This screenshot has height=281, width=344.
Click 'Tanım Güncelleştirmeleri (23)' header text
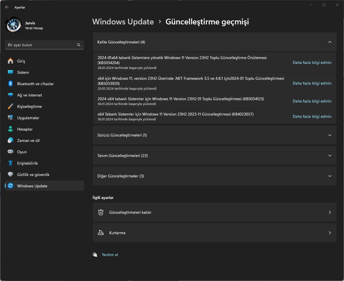(123, 156)
